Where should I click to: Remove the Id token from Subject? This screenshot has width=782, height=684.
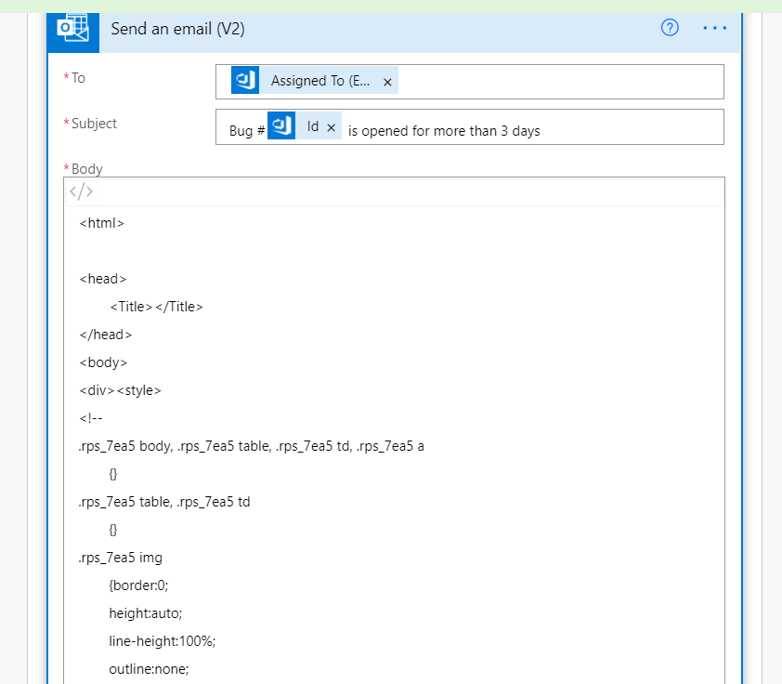tap(331, 127)
